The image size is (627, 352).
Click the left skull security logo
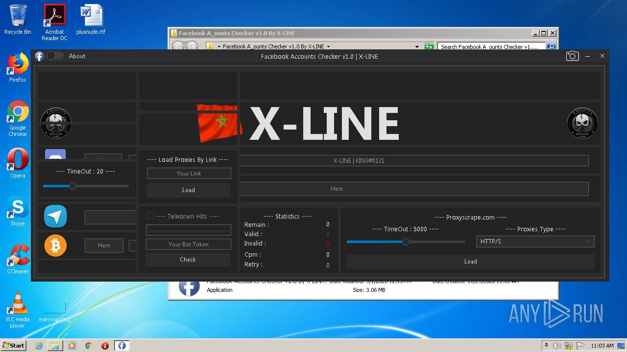[55, 123]
